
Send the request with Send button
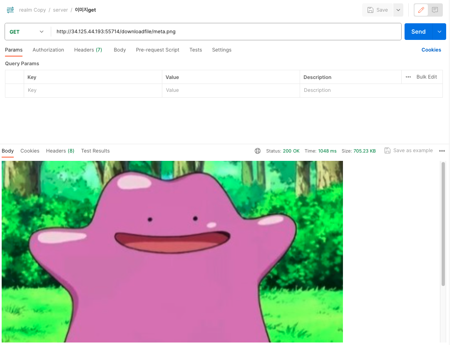pyautogui.click(x=418, y=32)
